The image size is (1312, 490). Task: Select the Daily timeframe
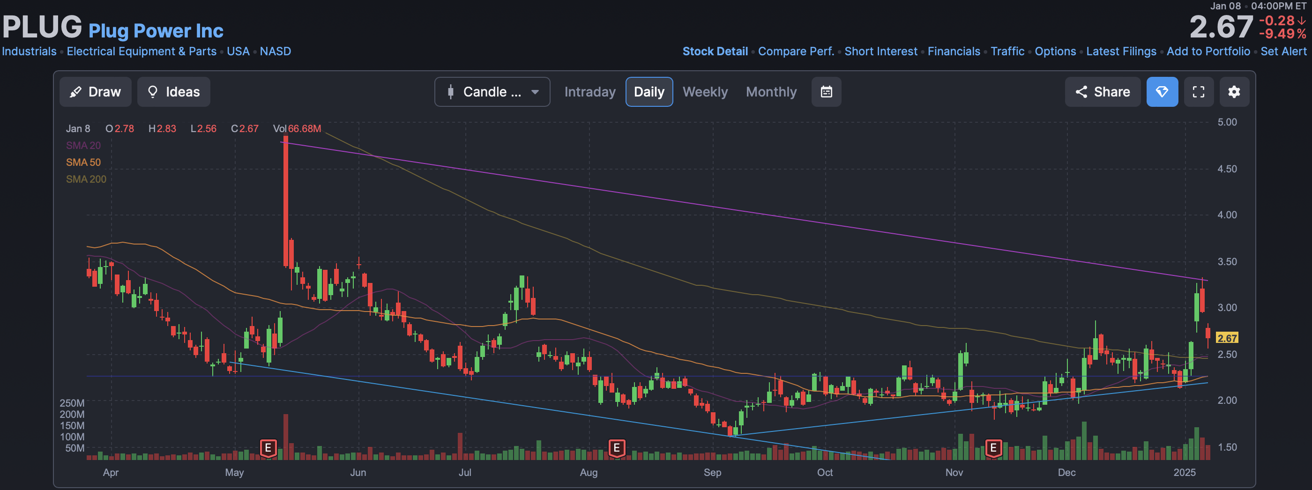point(649,92)
